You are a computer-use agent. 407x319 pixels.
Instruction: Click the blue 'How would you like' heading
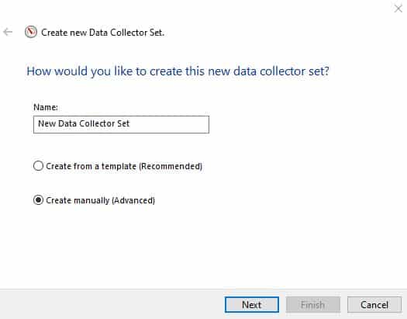click(x=178, y=71)
